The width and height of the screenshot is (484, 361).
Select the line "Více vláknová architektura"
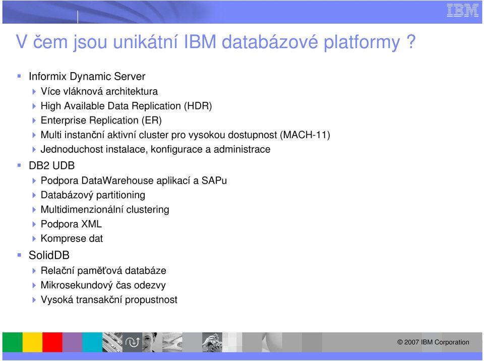tap(99, 91)
